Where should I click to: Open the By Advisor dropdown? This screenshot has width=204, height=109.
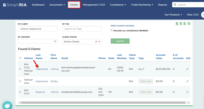pos(38,41)
